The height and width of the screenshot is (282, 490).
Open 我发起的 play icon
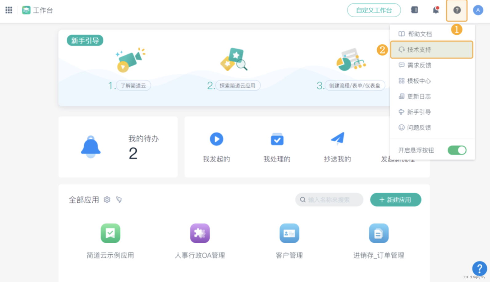tap(216, 139)
